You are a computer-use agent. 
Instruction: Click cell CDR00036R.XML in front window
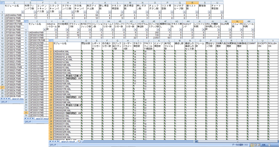pyautogui.click(x=67, y=137)
